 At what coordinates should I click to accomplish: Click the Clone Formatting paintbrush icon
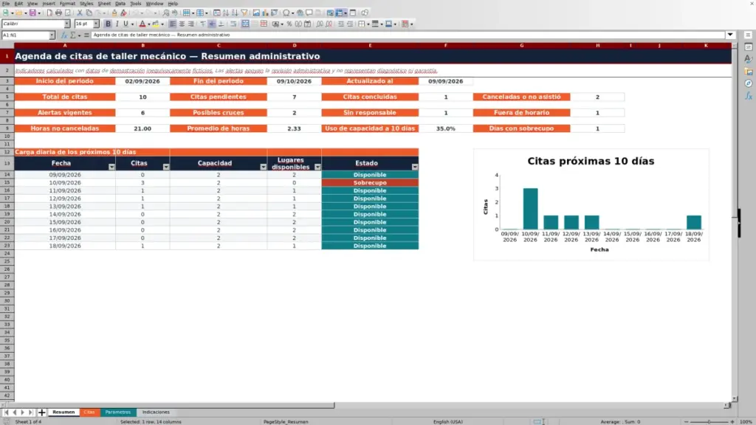[x=114, y=13]
